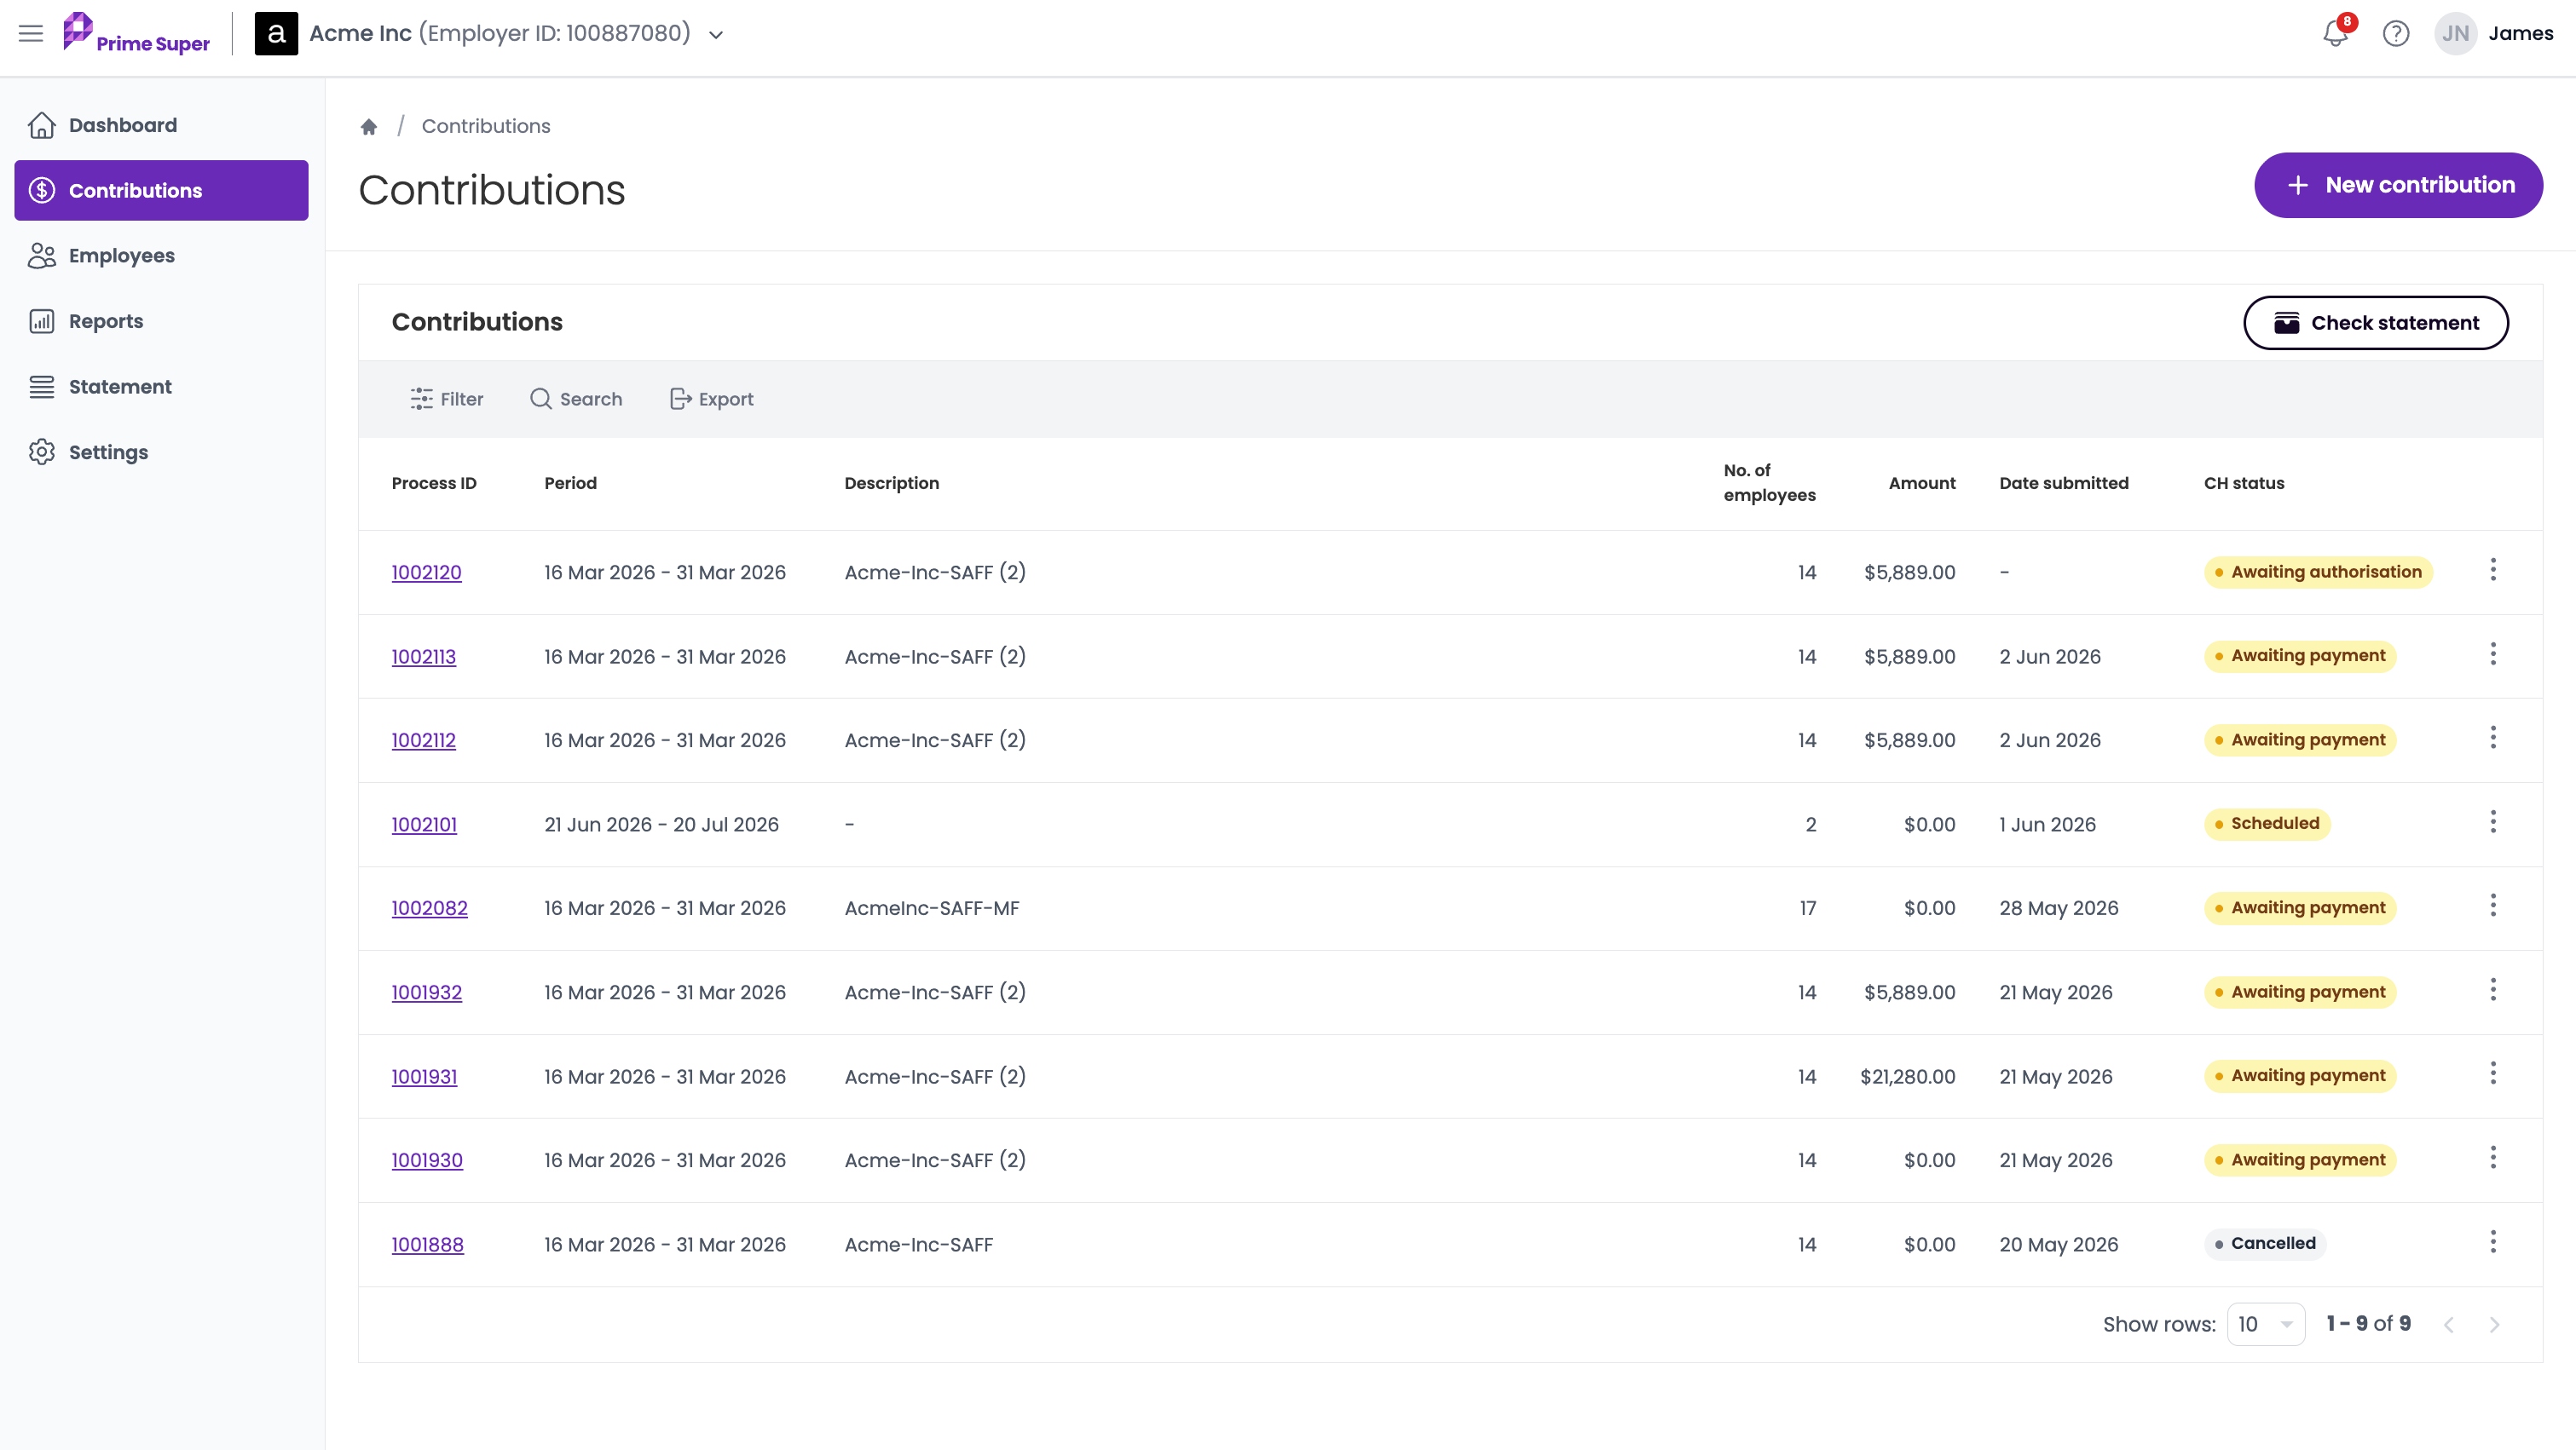Click the Search tool
Viewport: 2576px width, 1450px height.
(576, 399)
